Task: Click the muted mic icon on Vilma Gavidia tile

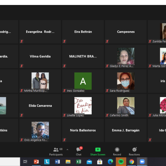Action: 22,66
